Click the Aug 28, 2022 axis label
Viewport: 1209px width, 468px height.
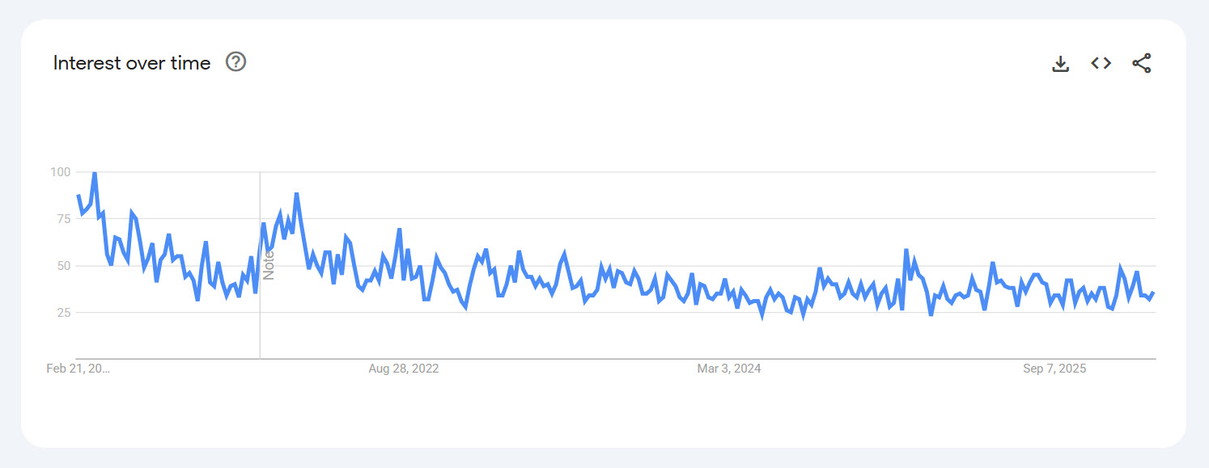point(402,368)
